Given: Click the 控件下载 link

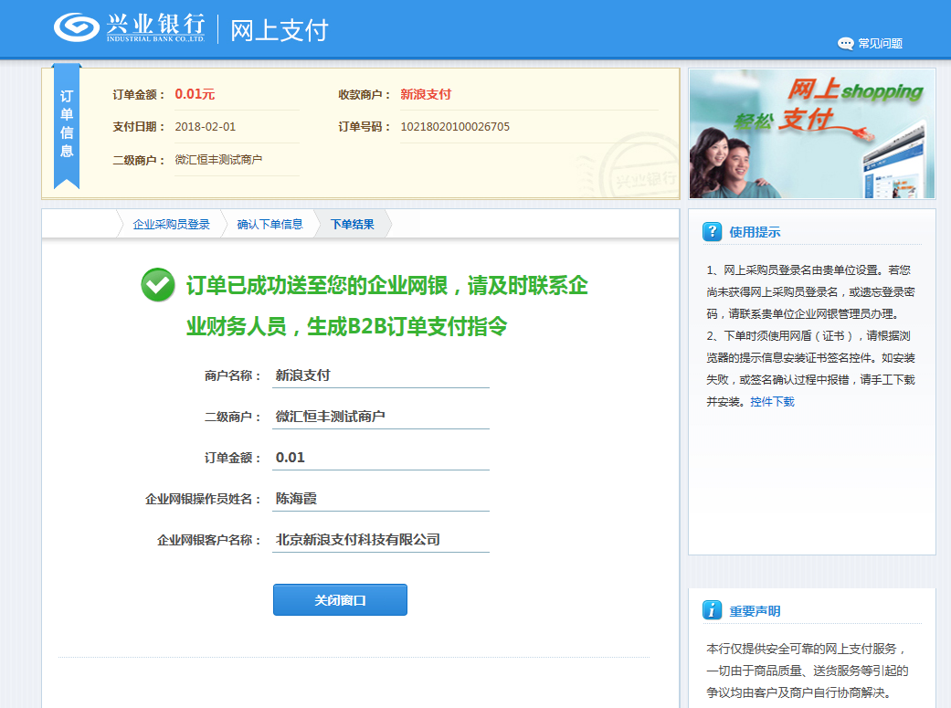Looking at the screenshot, I should tap(772, 402).
